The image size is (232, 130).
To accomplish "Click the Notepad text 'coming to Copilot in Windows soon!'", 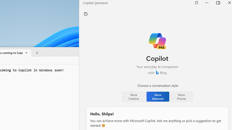I will 32,70.
